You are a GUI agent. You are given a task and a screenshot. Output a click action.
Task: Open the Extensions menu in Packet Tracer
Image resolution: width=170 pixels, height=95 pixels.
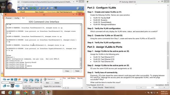click(x=29, y=5)
